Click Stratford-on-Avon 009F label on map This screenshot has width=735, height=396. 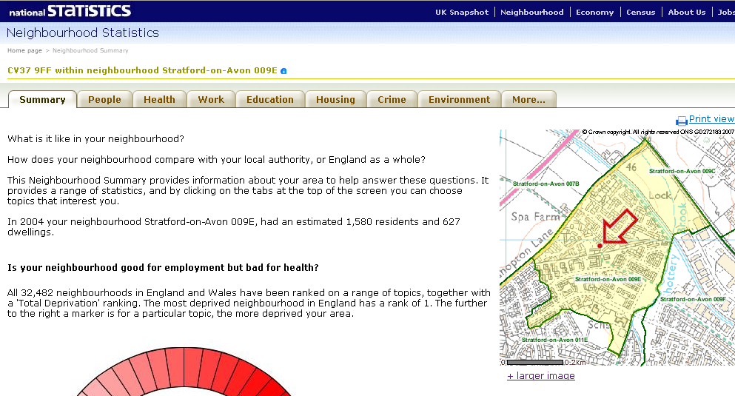693,299
